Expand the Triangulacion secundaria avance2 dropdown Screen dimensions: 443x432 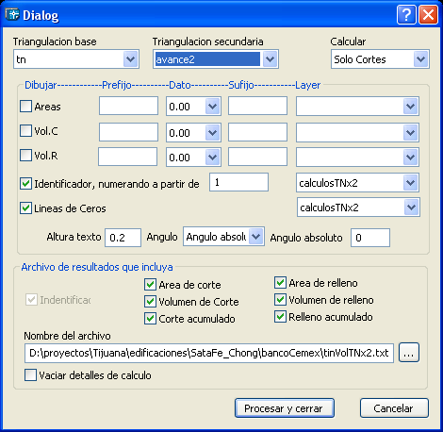(270, 59)
